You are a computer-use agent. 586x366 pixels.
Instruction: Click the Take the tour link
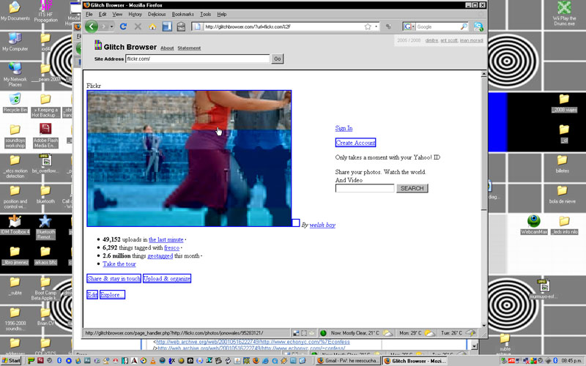[x=119, y=264]
